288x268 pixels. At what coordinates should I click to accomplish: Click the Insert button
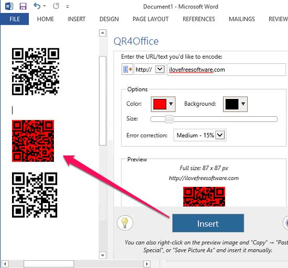[x=208, y=223]
